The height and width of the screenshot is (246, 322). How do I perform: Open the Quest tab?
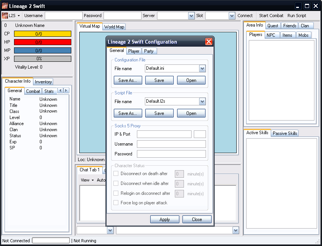273,26
